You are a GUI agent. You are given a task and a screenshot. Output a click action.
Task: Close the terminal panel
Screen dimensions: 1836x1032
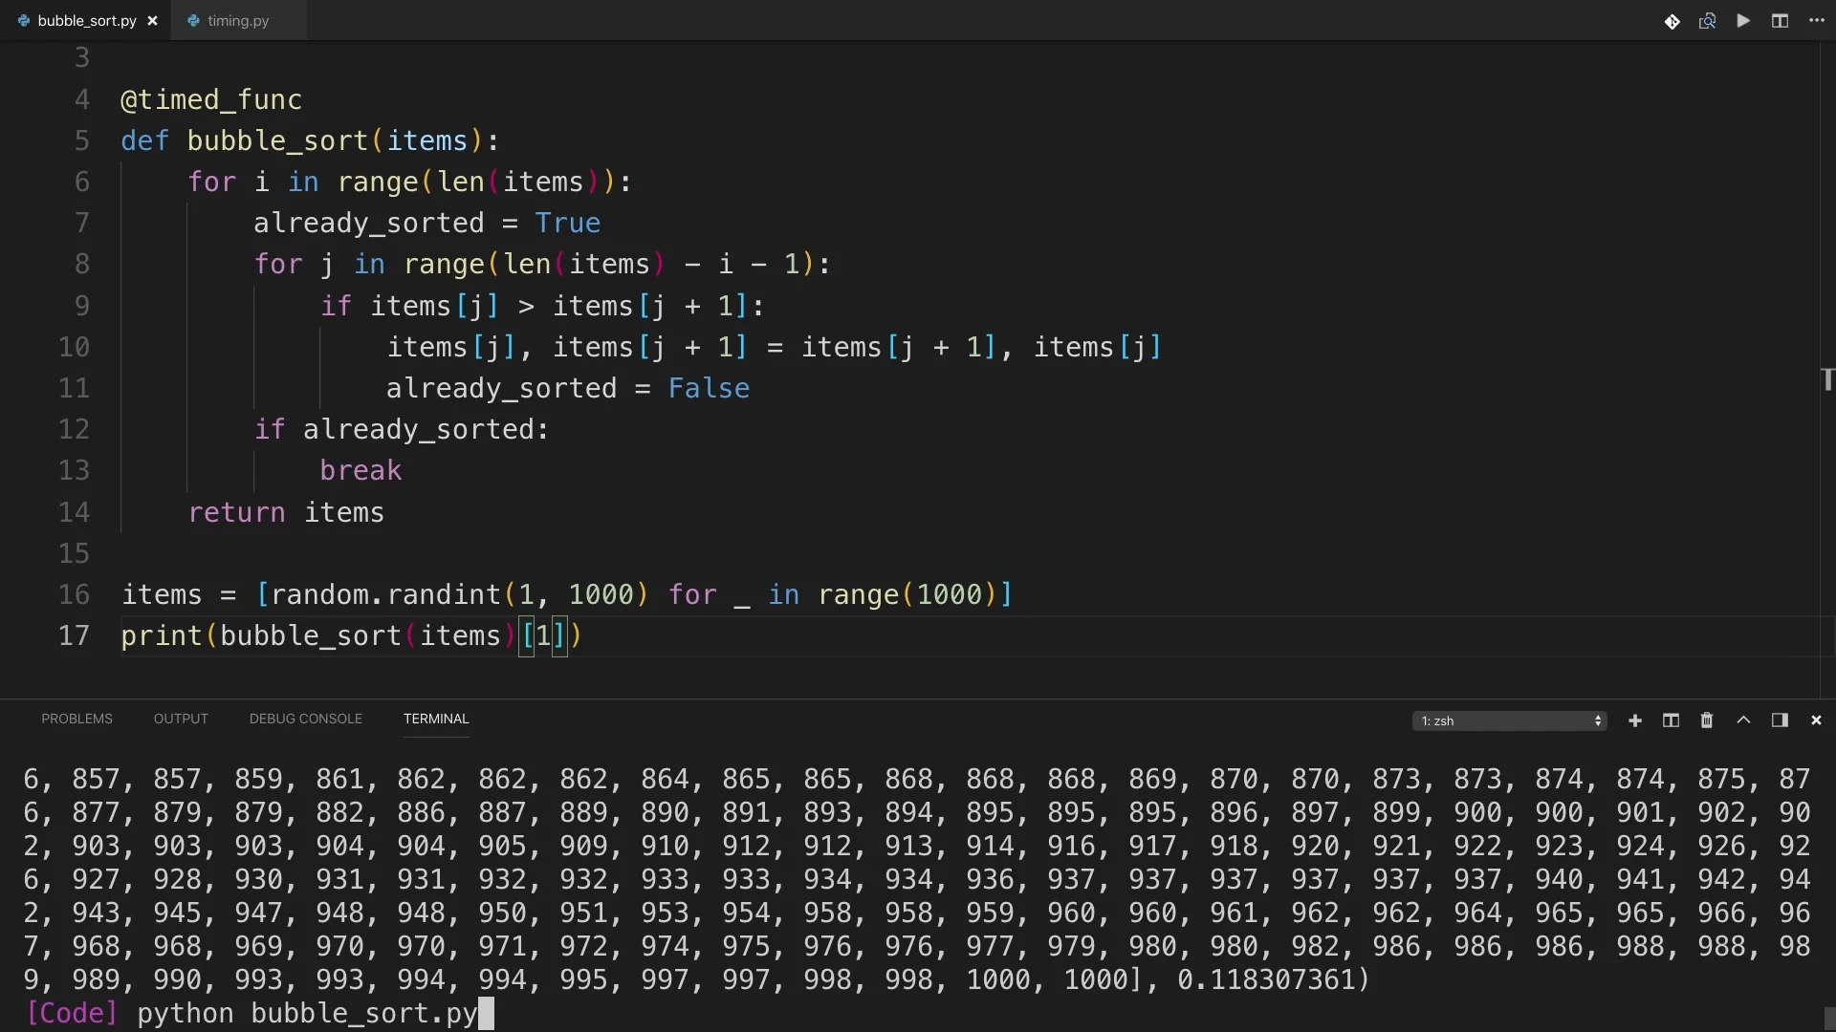point(1816,720)
